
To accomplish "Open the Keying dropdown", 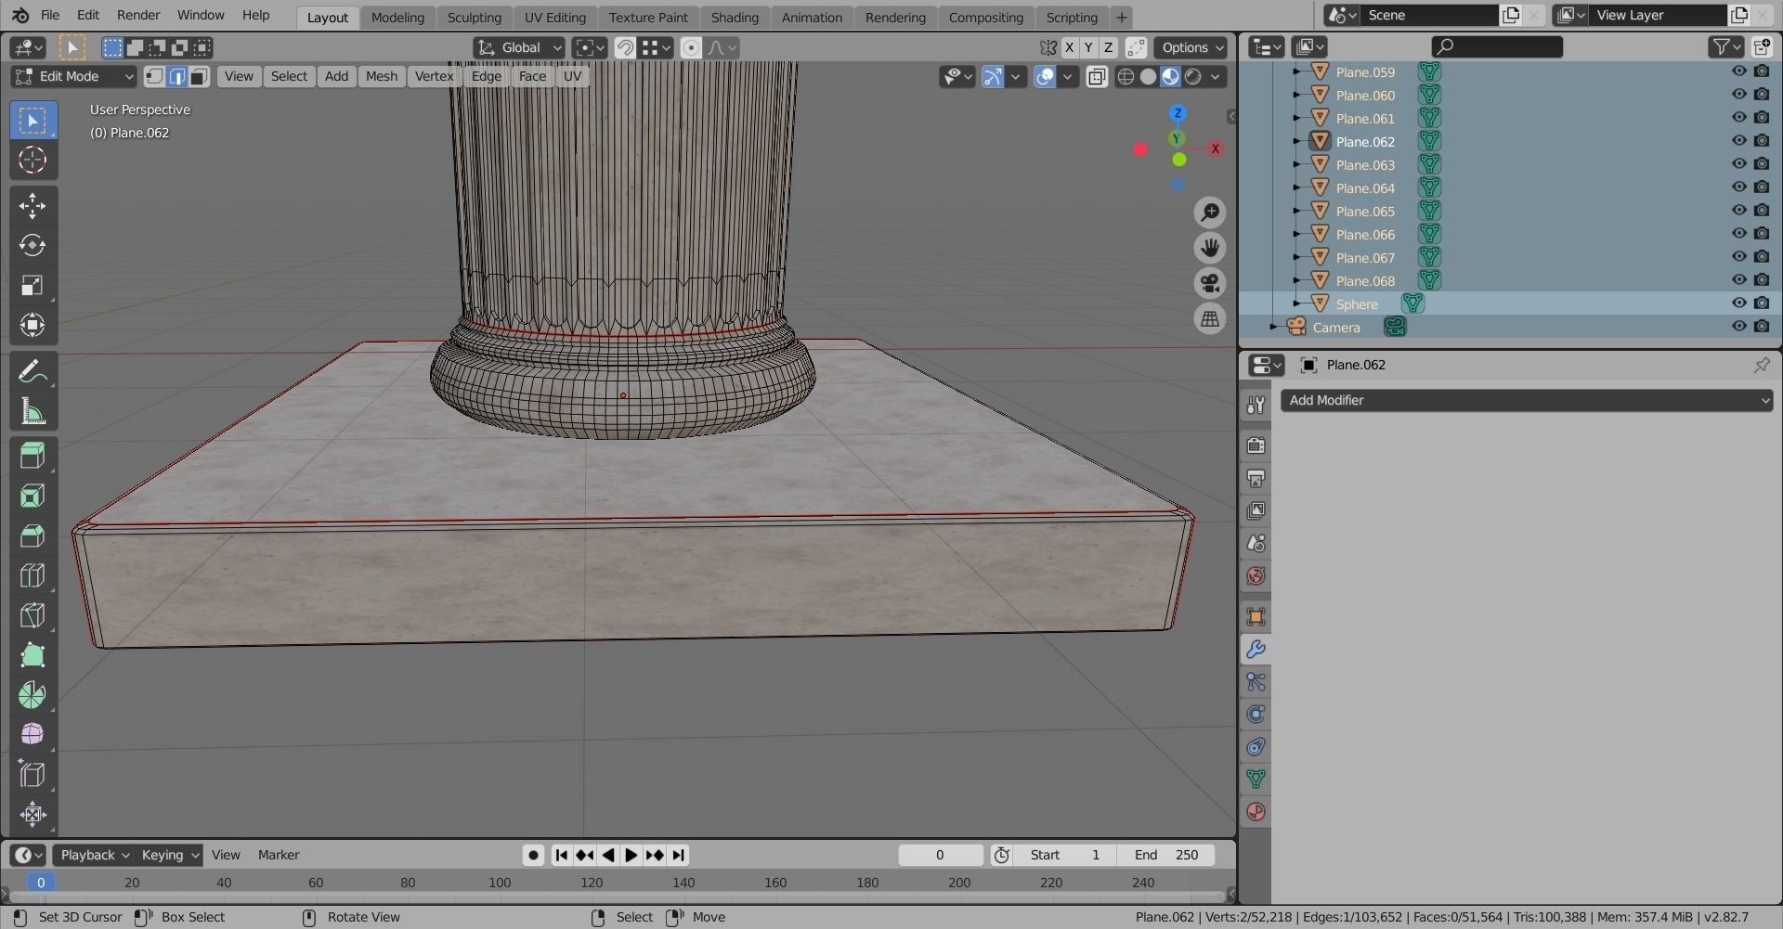I will point(168,855).
